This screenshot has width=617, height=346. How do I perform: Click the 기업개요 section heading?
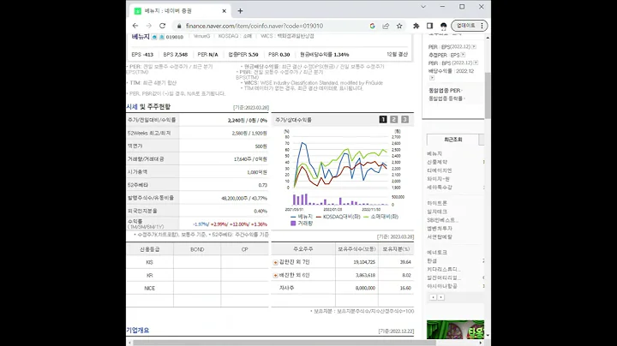tap(138, 331)
